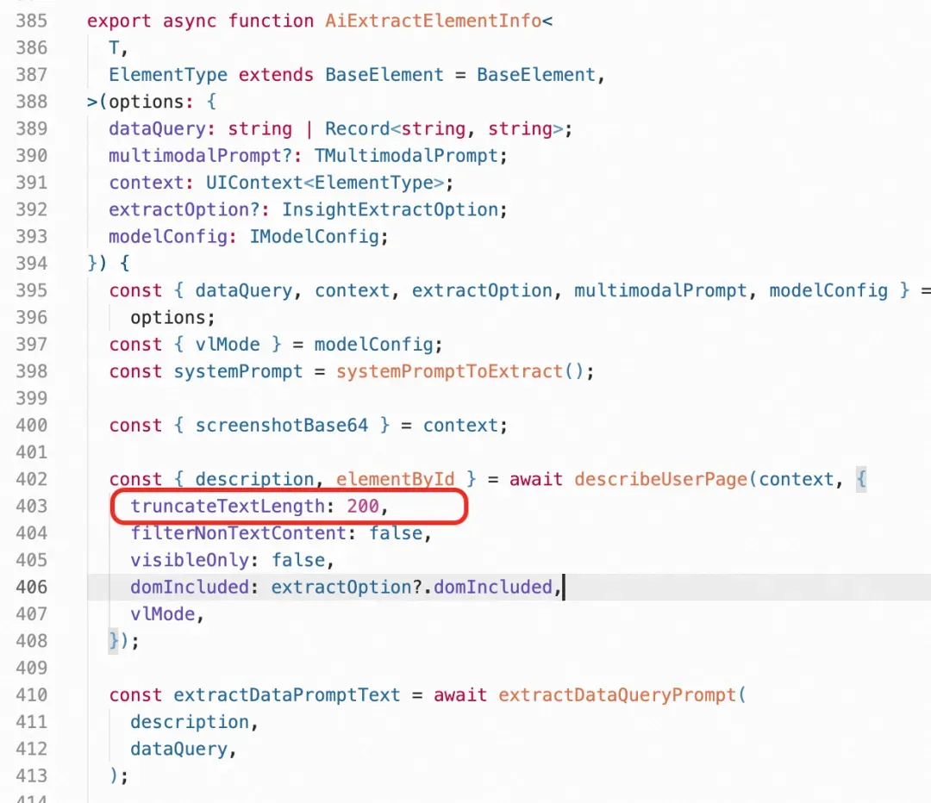Click the vlMode identifier on line 397
This screenshot has width=931, height=803.
228,345
